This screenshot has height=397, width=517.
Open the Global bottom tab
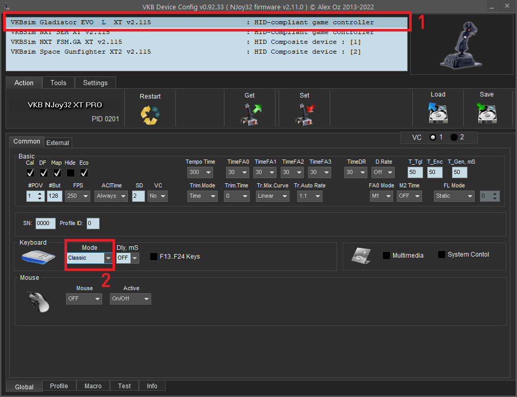click(x=24, y=387)
